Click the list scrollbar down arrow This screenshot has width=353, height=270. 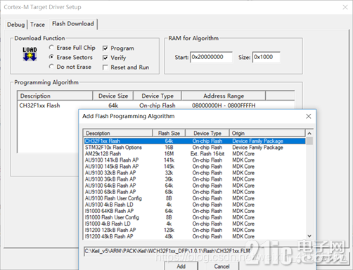pos(309,236)
